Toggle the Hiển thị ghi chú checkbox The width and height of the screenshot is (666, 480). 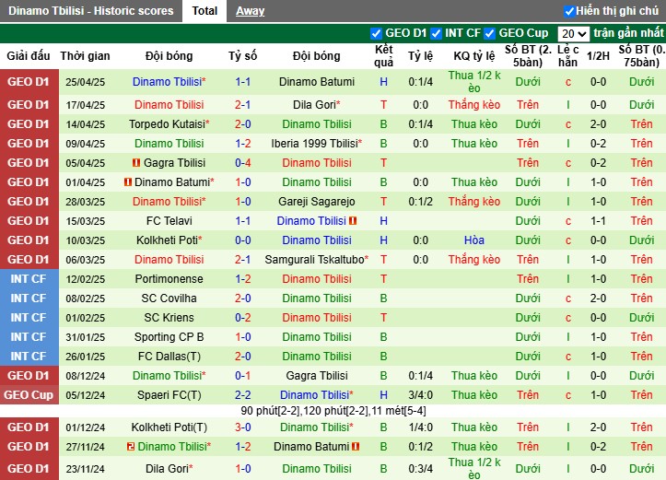click(x=568, y=11)
